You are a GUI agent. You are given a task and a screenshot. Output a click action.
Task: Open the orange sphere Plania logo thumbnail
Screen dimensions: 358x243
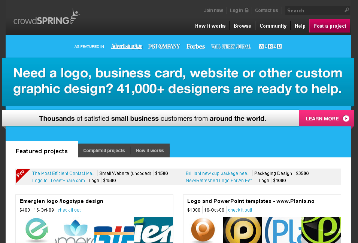[203, 230]
